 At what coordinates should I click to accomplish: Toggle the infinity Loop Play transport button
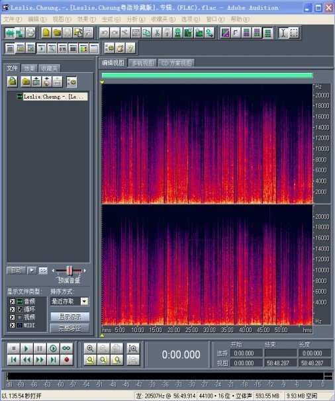point(67,348)
